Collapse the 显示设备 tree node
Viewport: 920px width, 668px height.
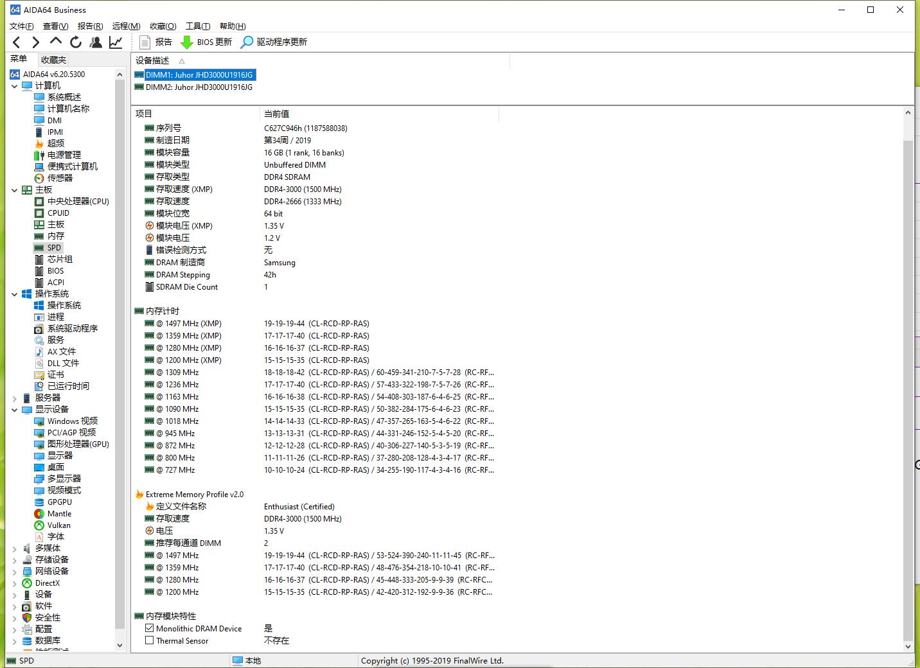(15, 409)
